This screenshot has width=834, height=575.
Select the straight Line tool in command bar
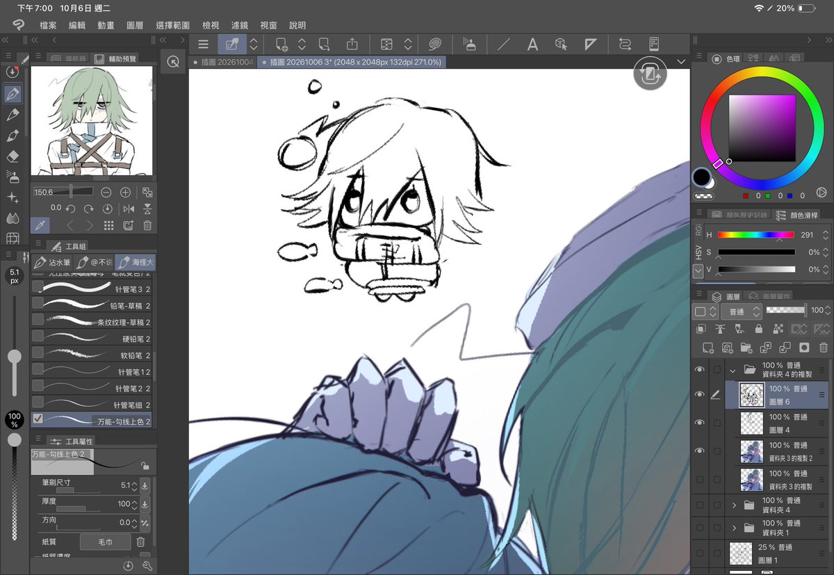503,44
